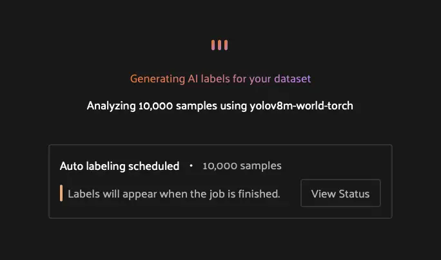Click the word 'Generating' in the gradient heading
This screenshot has width=441, height=260.
point(155,79)
